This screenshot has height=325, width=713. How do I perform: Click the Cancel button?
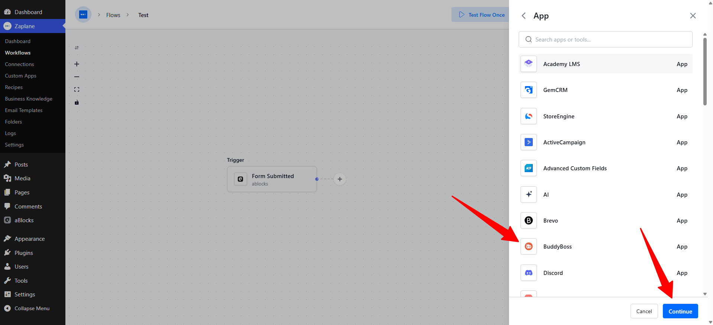[644, 311]
